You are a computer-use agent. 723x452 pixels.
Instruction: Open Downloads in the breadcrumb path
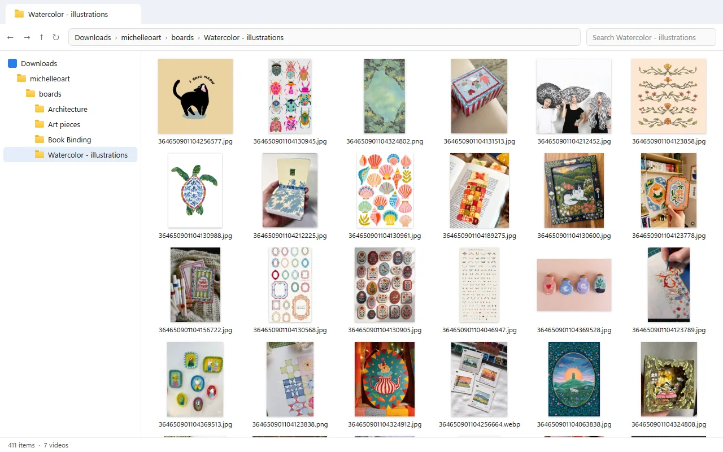[x=93, y=37]
